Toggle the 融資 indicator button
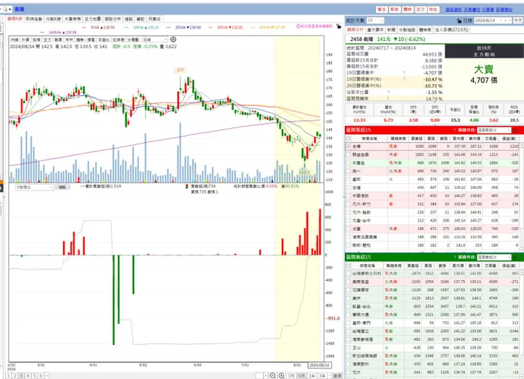Viewport: 524px width, 379px height. pyautogui.click(x=58, y=40)
